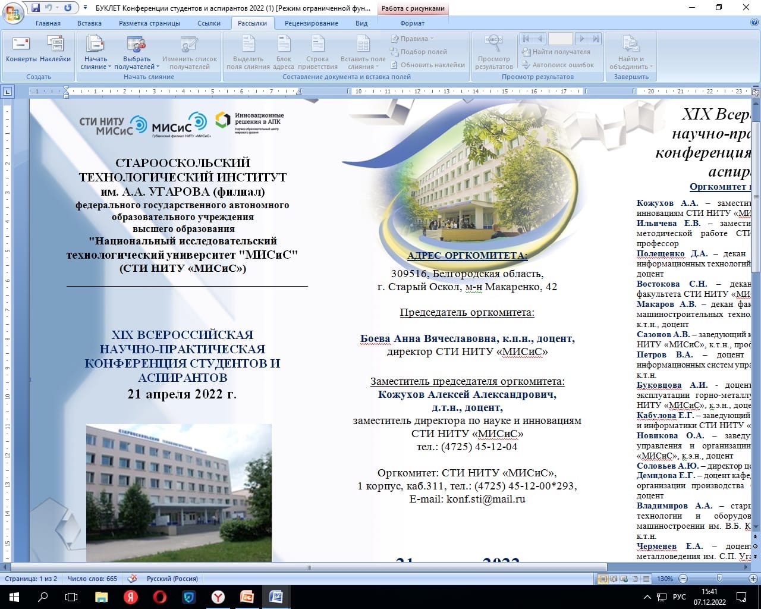The height and width of the screenshot is (609, 761).
Task: Expand Начать слияние dropdown
Action: coord(95,52)
